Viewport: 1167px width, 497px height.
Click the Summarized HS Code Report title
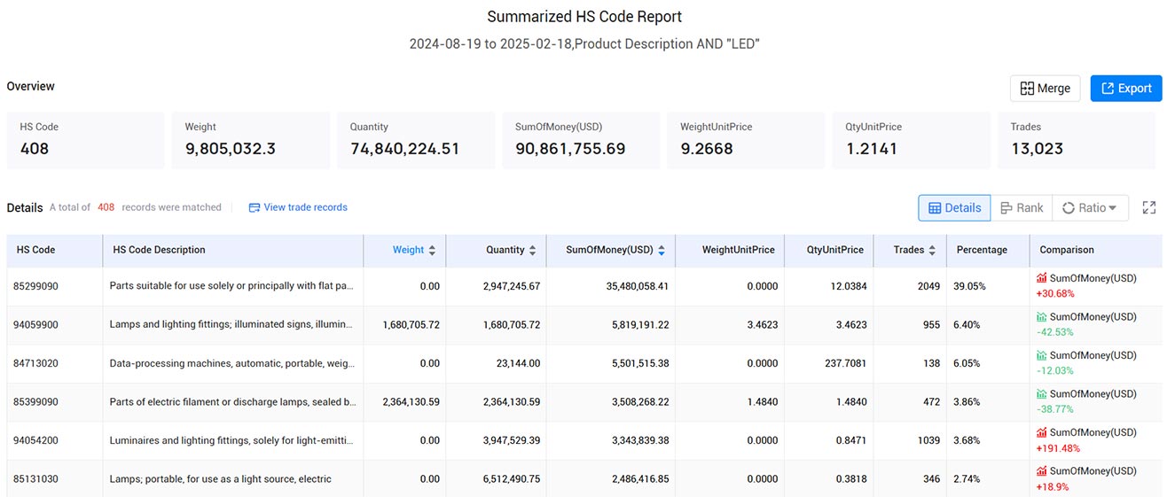[584, 17]
